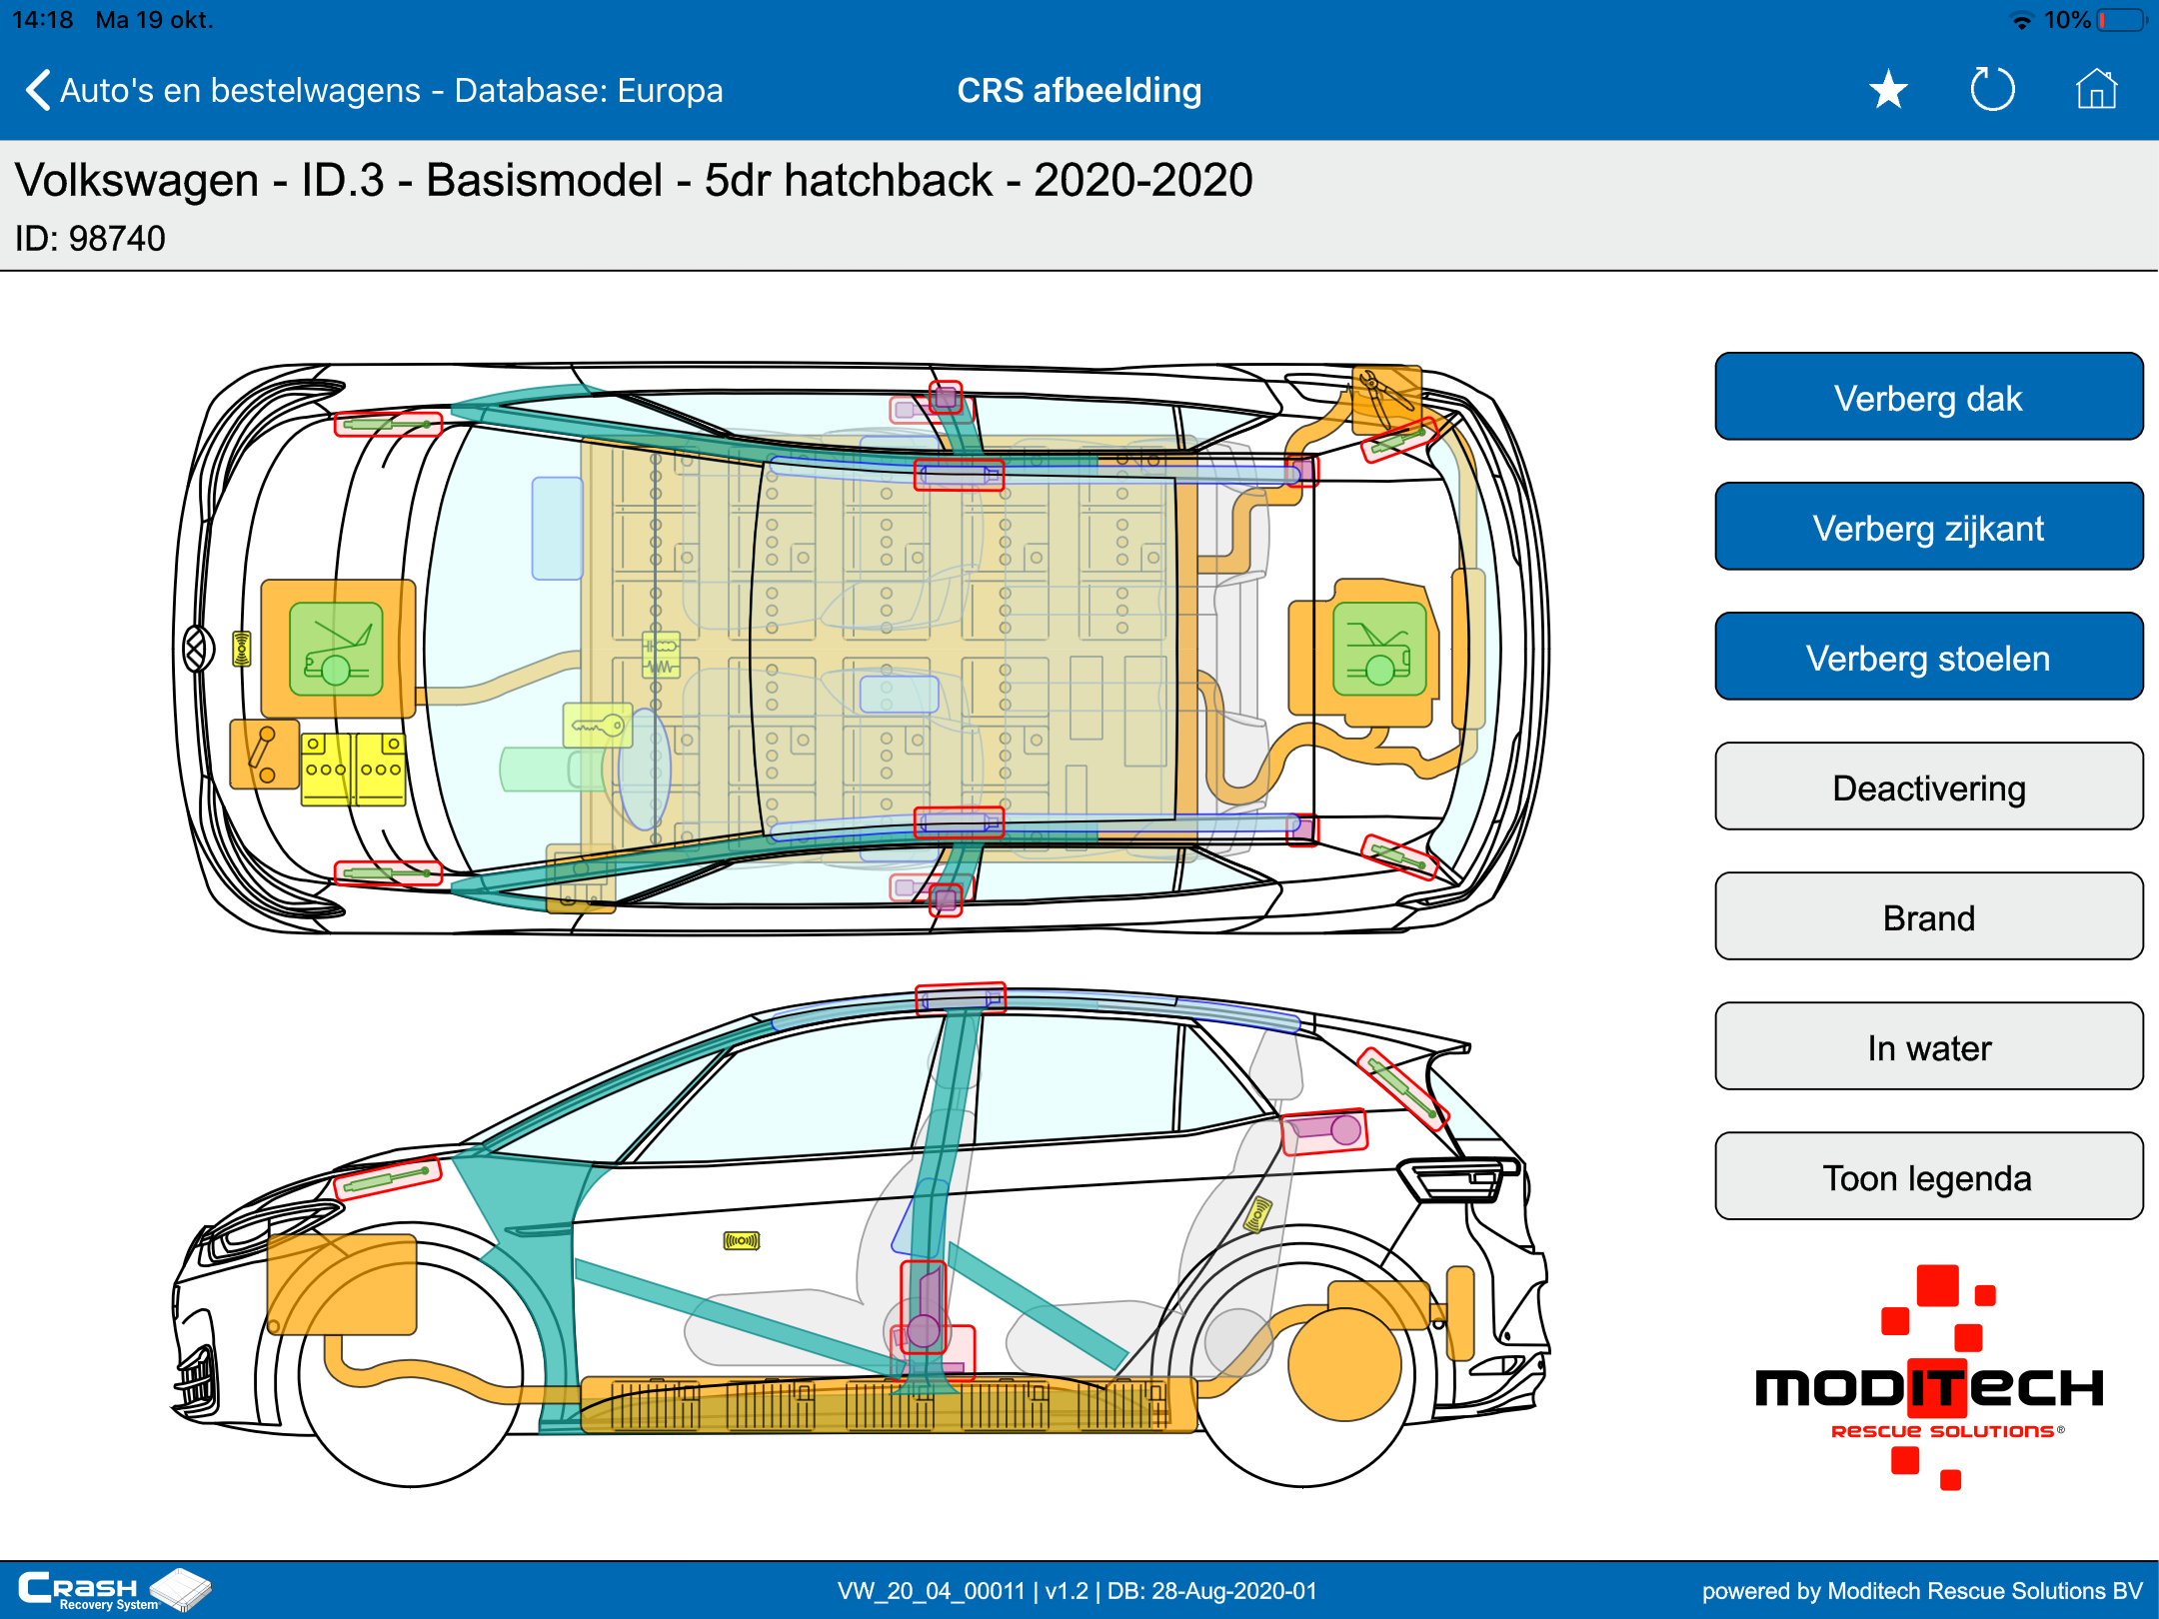The height and width of the screenshot is (1619, 2159).
Task: Go to the home screen icon
Action: click(x=2096, y=90)
